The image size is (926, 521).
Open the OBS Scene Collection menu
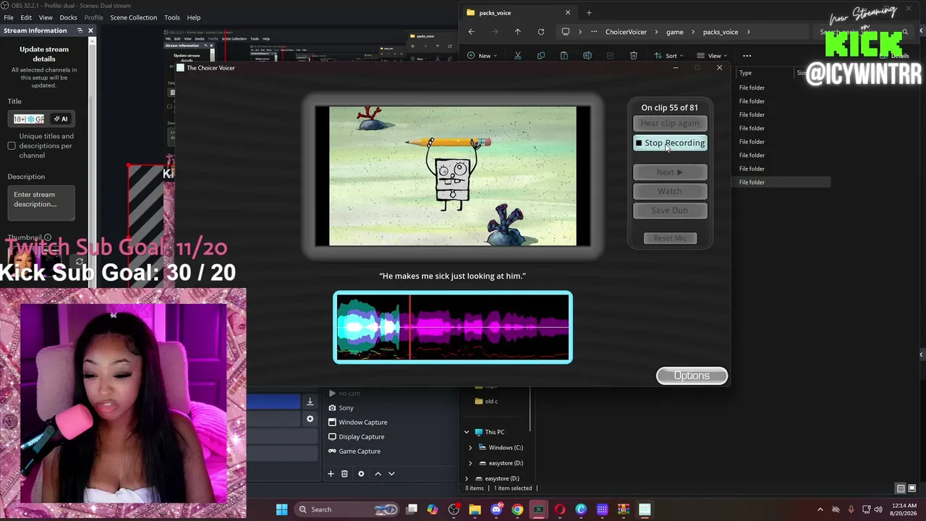(x=133, y=17)
